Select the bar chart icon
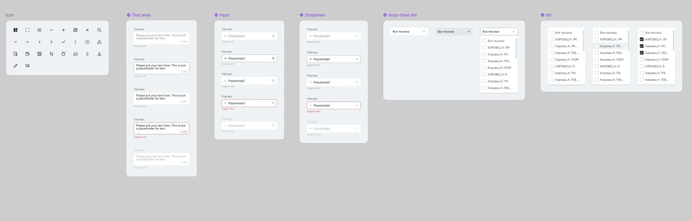Screen dimensions: 692x221 tap(75, 54)
